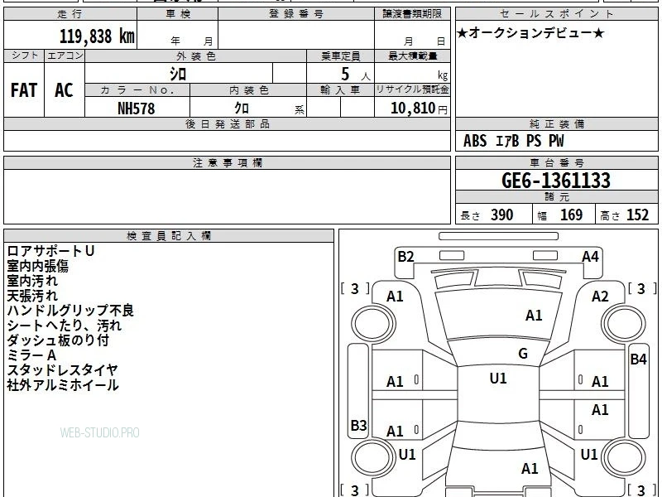This screenshot has width=662, height=497.
Task: Click the B3 mark on the side sill
Action: coord(359,425)
